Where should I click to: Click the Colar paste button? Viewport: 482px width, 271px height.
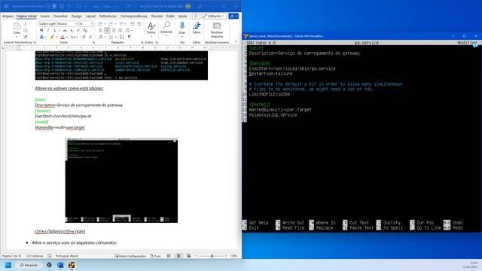pos(17,29)
